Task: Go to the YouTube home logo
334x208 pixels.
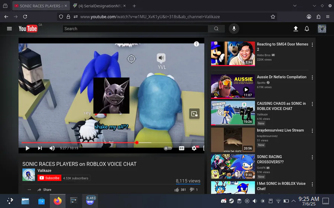Action: click(28, 28)
